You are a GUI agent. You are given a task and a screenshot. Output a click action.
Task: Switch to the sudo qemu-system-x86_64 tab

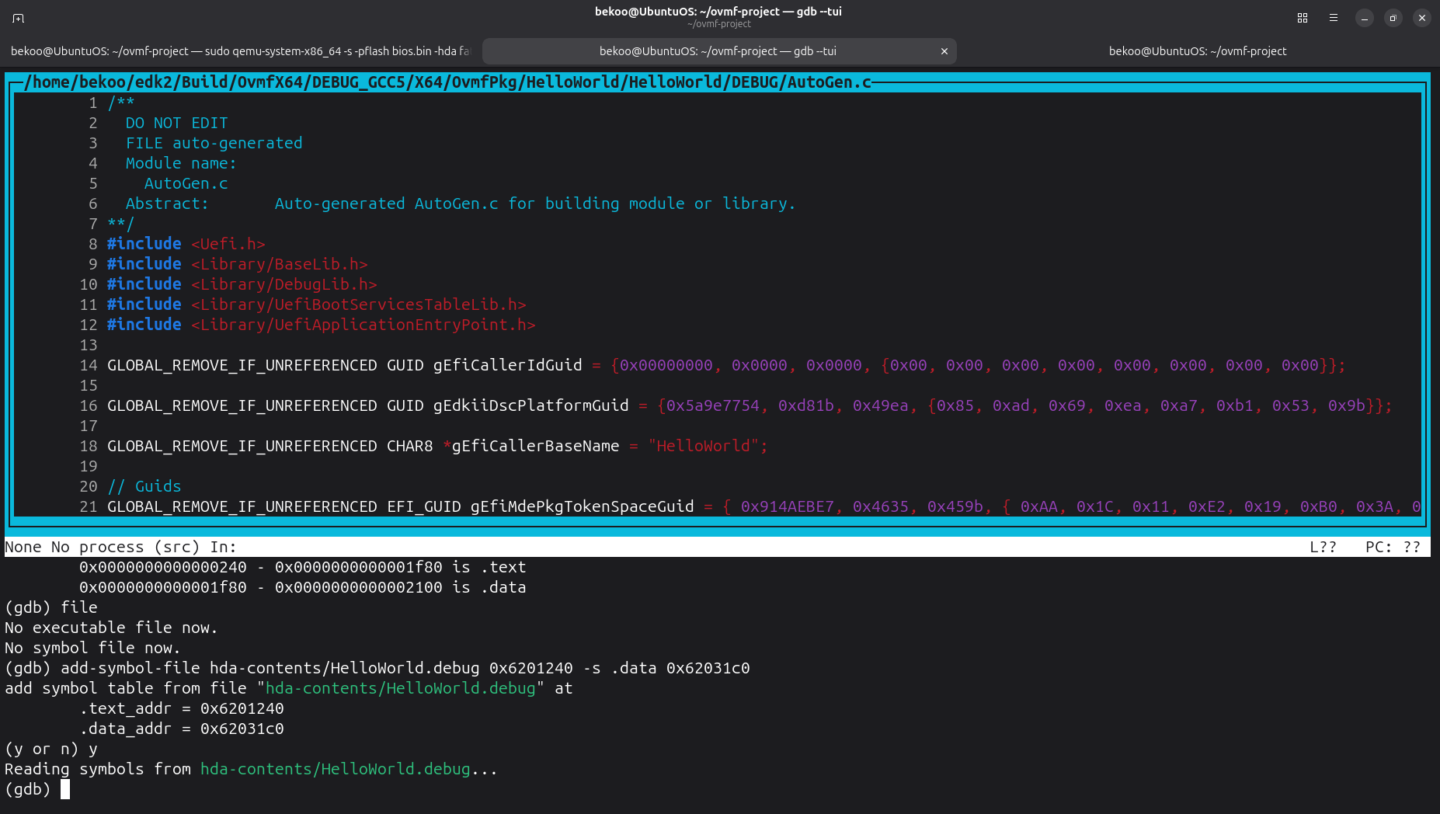coord(240,51)
